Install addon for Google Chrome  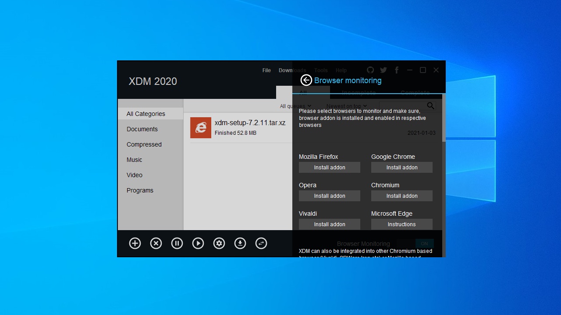coord(402,168)
